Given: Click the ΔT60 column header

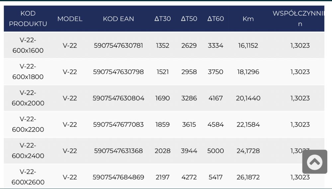Looking at the screenshot, I should coord(215,19).
